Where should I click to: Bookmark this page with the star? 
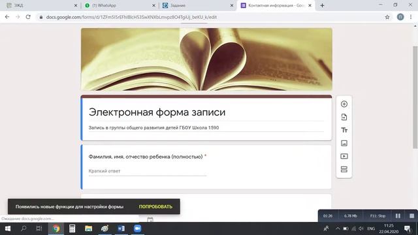coord(387,17)
